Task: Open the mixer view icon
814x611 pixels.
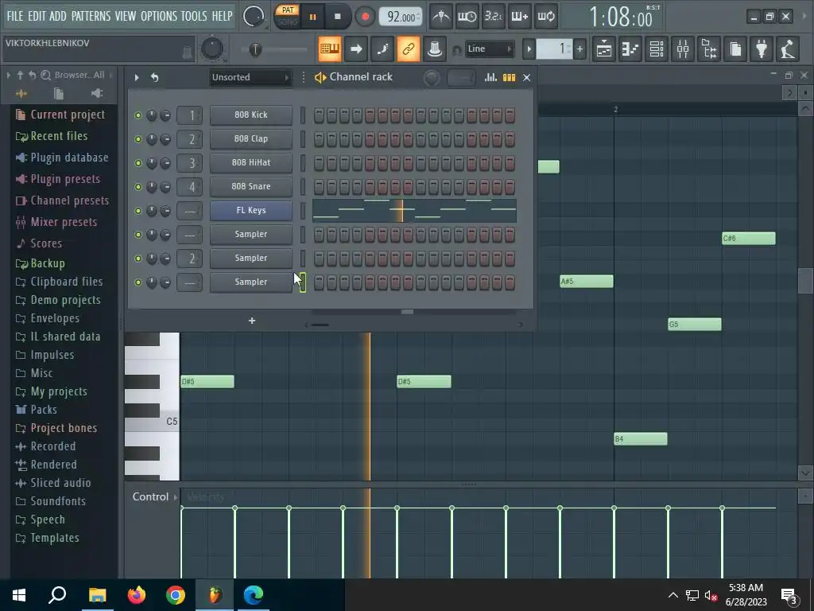Action: (683, 49)
